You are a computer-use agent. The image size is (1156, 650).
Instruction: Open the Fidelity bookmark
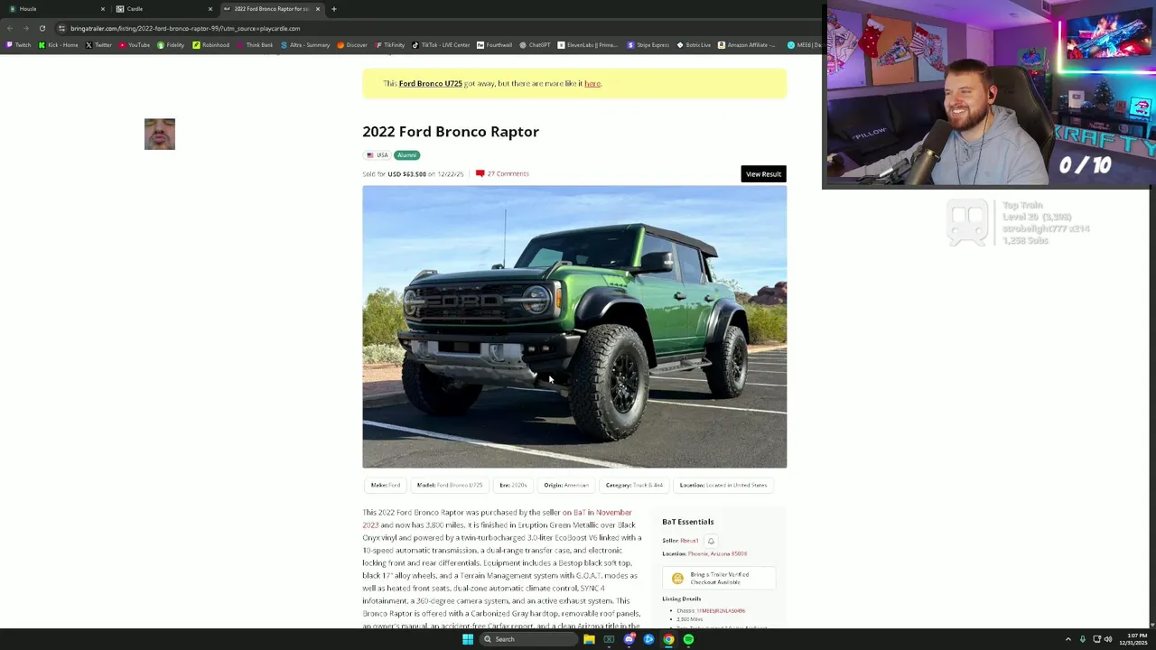[171, 45]
